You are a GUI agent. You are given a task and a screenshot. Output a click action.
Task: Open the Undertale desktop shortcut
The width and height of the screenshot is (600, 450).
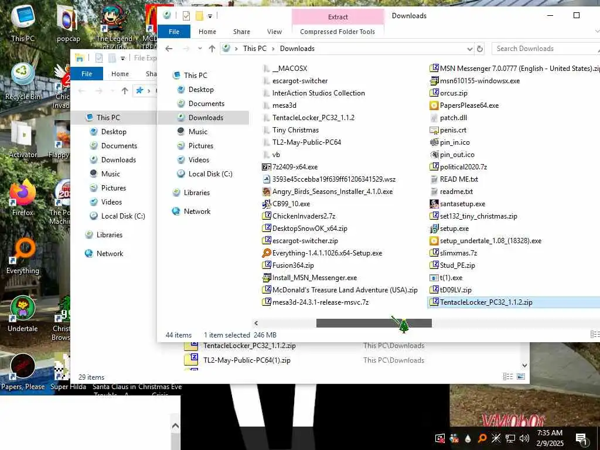[23, 314]
